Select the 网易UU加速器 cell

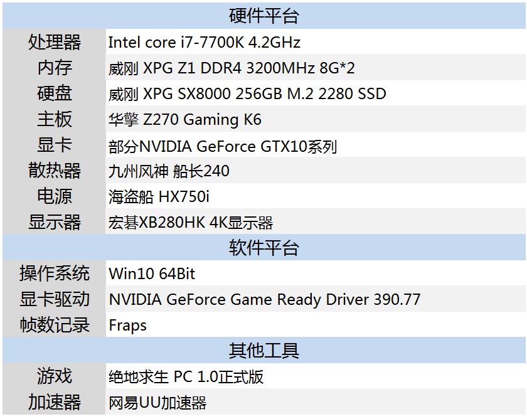[x=157, y=402]
